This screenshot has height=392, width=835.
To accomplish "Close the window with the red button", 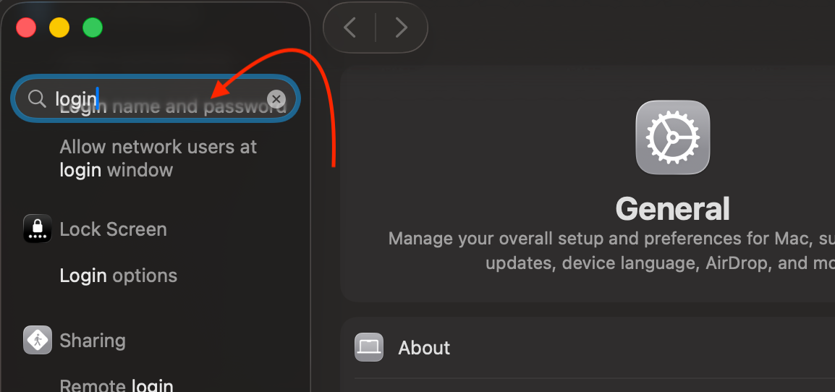I will coord(26,27).
